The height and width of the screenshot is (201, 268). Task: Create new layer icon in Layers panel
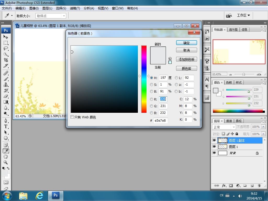[252, 186]
